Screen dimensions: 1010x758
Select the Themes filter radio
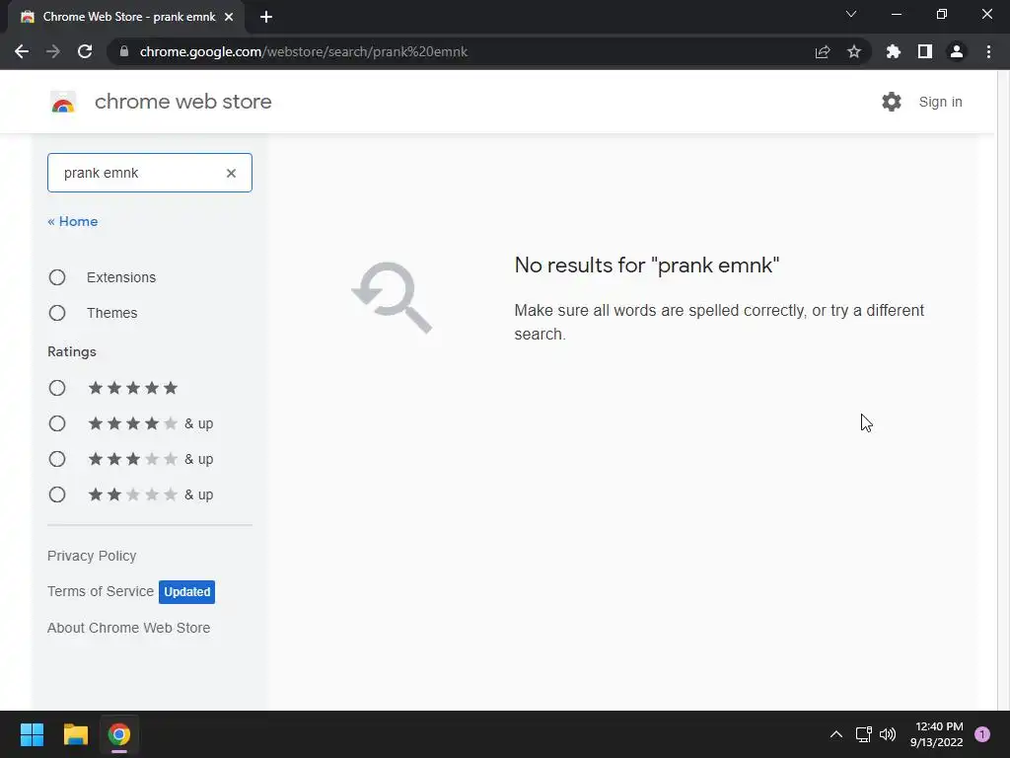pos(57,313)
